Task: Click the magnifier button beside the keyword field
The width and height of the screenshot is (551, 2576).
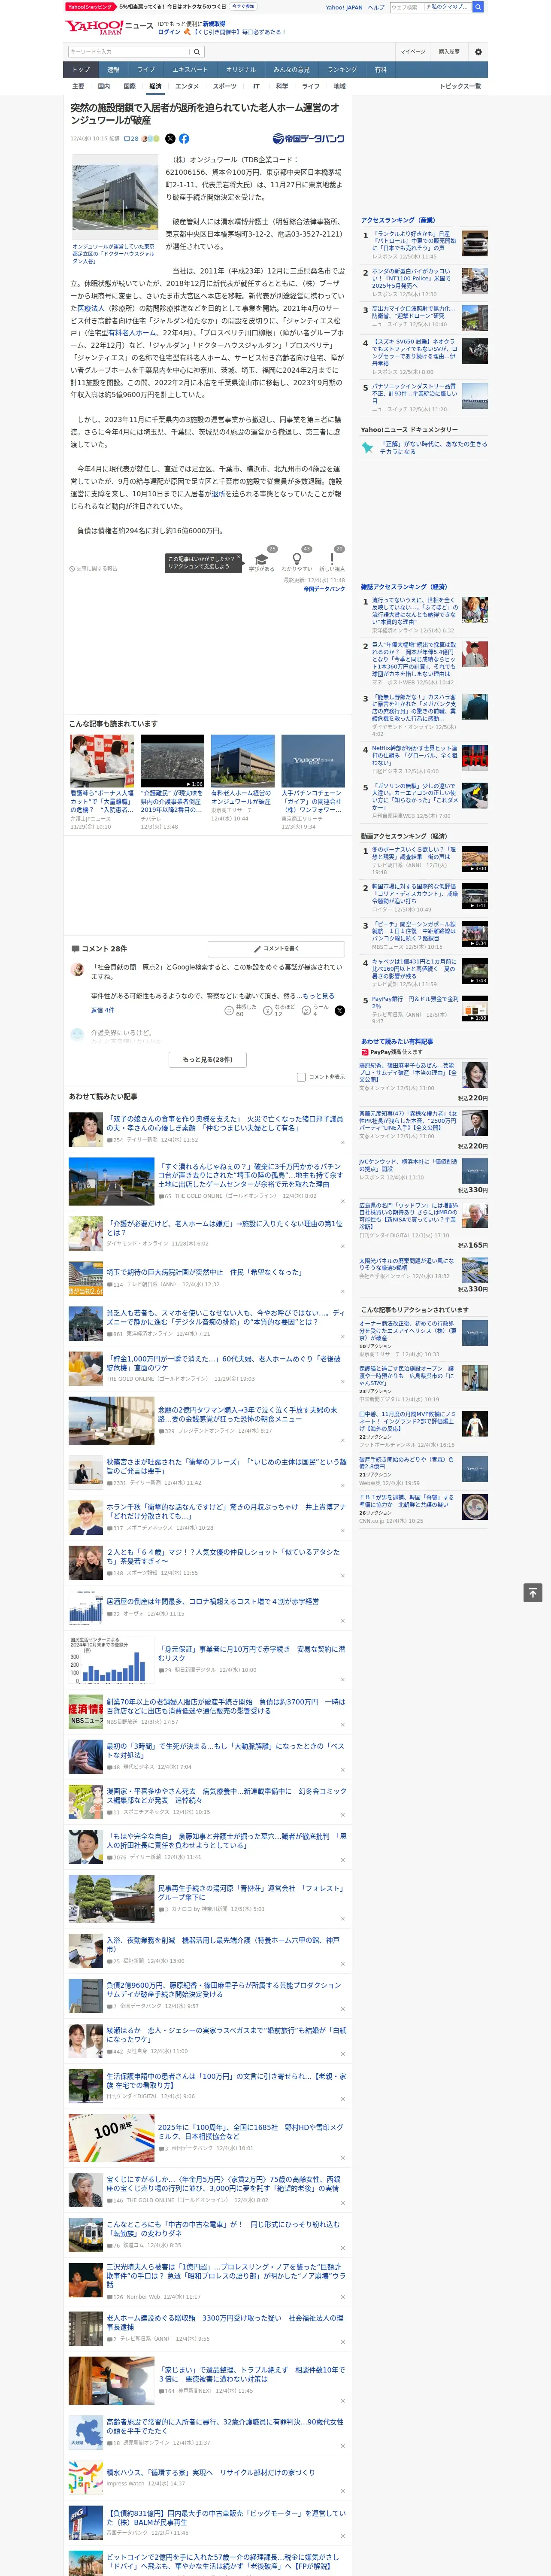Action: tap(198, 52)
